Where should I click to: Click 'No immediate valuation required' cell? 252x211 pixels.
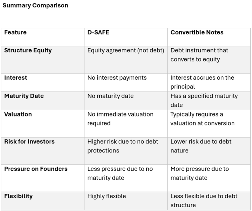point(120,119)
